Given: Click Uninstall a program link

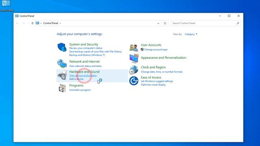Looking at the screenshot, I should pos(80,90).
